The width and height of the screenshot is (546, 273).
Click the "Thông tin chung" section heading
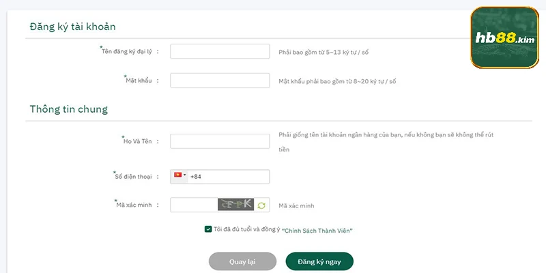[69, 109]
